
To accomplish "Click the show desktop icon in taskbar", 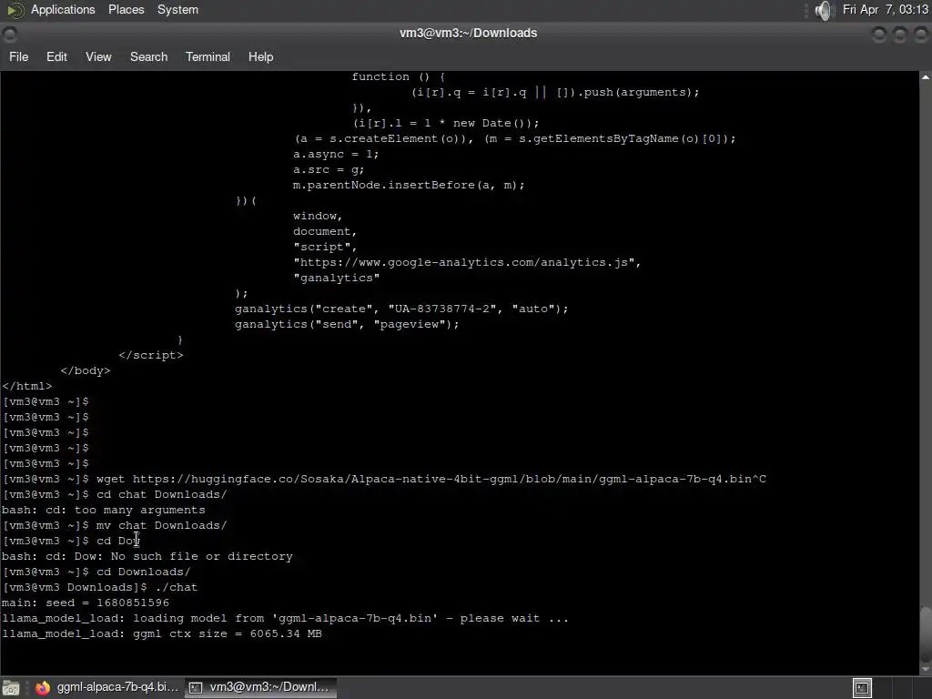I will point(11,688).
